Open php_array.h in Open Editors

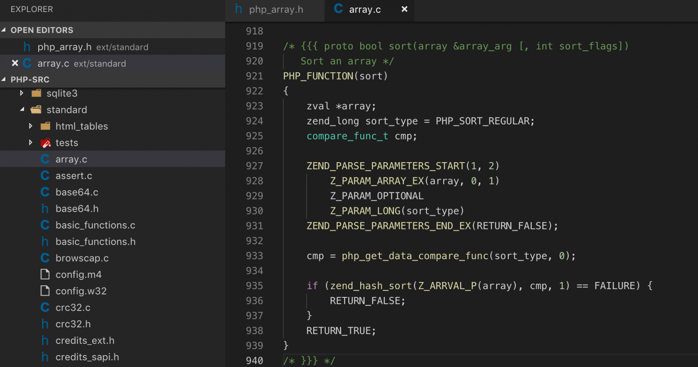click(x=113, y=47)
